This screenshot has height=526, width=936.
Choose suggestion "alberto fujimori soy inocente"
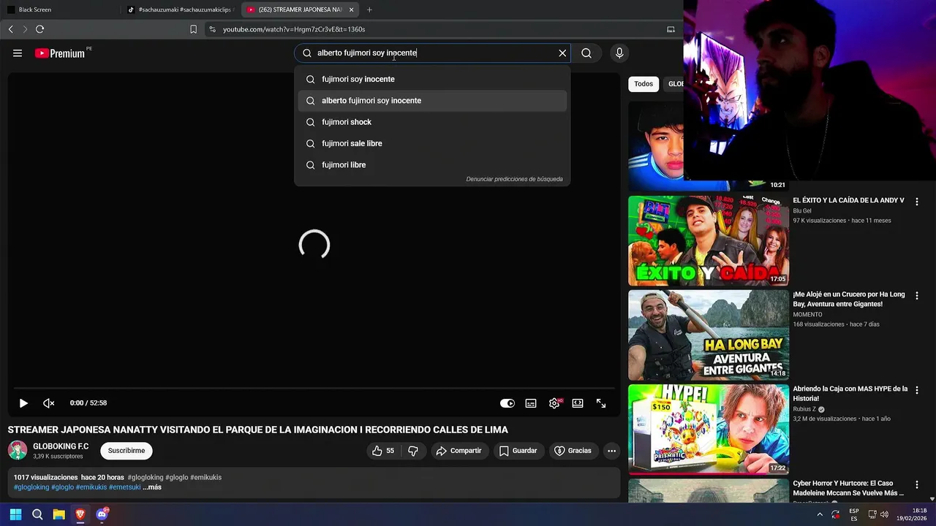point(432,101)
